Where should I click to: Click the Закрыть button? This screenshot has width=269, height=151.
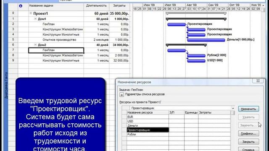[248, 142]
